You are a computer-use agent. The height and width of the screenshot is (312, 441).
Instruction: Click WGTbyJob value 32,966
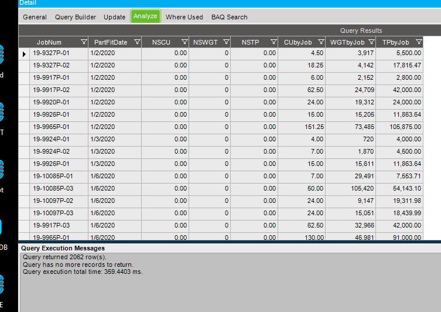pyautogui.click(x=350, y=226)
